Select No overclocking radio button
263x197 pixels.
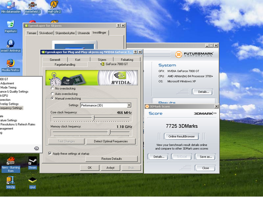[52, 88]
